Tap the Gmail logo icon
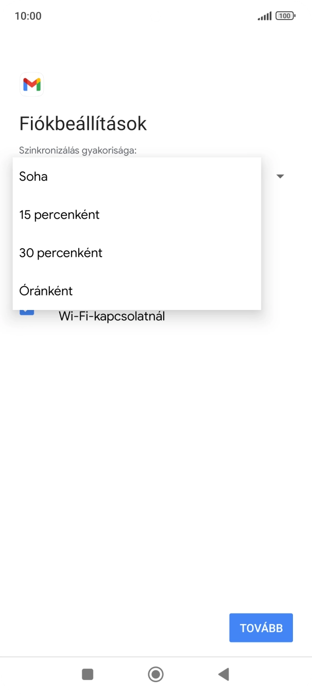 click(31, 84)
